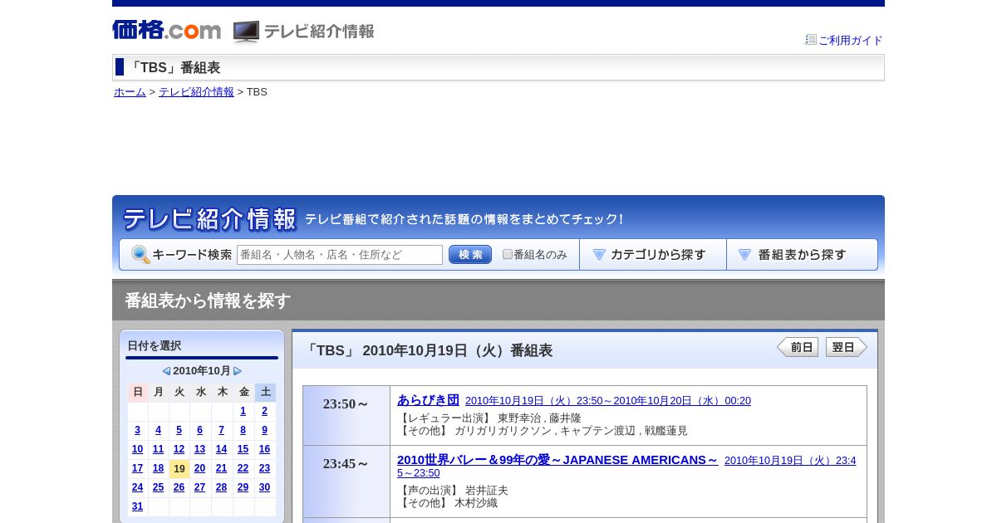Click the magnifier icon beside キーワード検索
This screenshot has width=997, height=523.
click(140, 255)
